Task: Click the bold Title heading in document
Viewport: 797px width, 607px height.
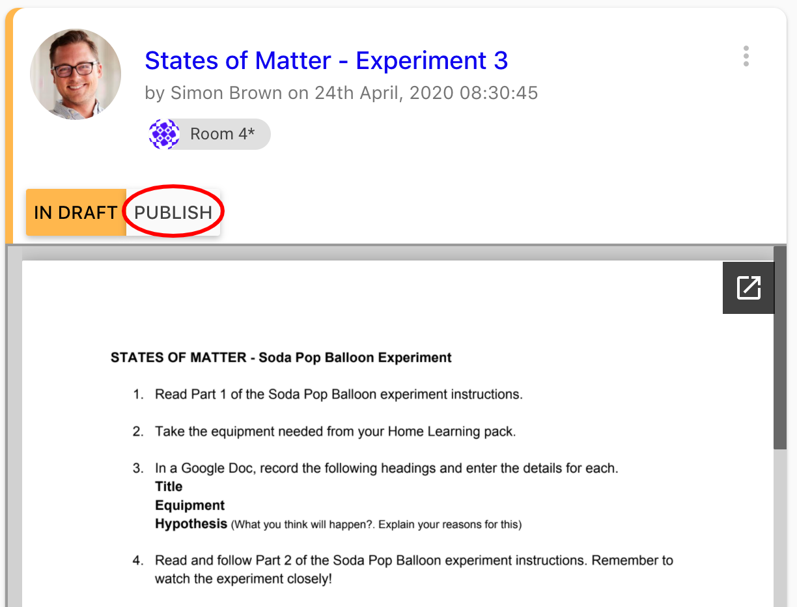Action: click(169, 487)
